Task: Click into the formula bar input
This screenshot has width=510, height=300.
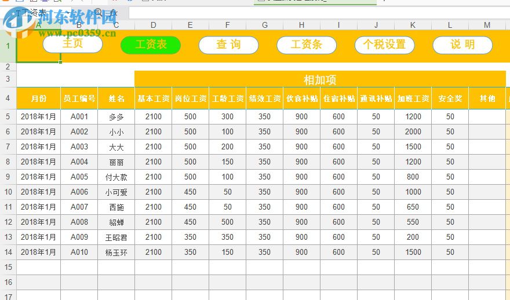Action: tap(319, 13)
